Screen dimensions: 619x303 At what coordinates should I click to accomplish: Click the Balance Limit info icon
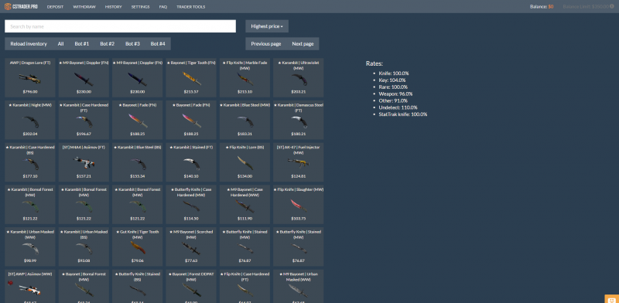coord(612,6)
